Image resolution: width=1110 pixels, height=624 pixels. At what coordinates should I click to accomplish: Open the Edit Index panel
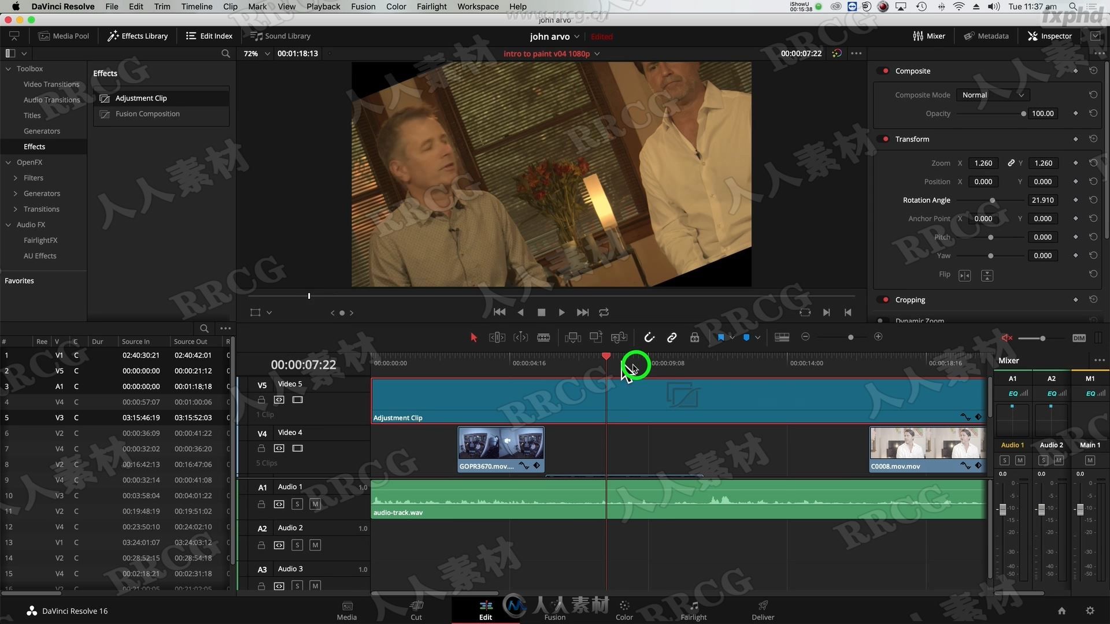point(209,36)
